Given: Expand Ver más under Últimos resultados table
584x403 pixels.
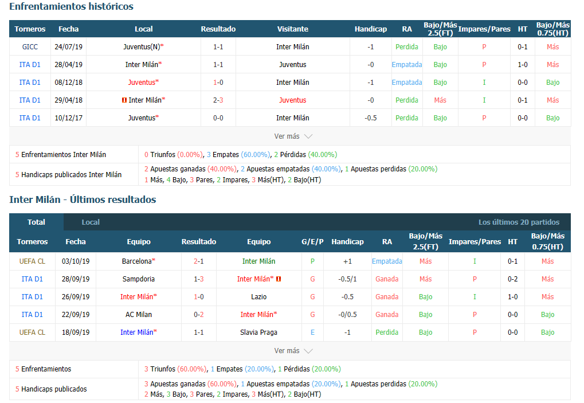Looking at the screenshot, I should [293, 351].
